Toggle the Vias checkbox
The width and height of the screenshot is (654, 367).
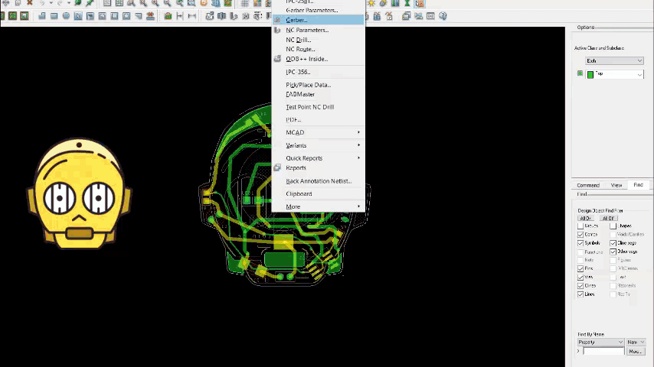coord(580,277)
